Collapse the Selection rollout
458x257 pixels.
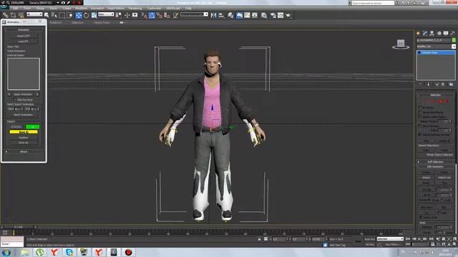pyautogui.click(x=435, y=95)
